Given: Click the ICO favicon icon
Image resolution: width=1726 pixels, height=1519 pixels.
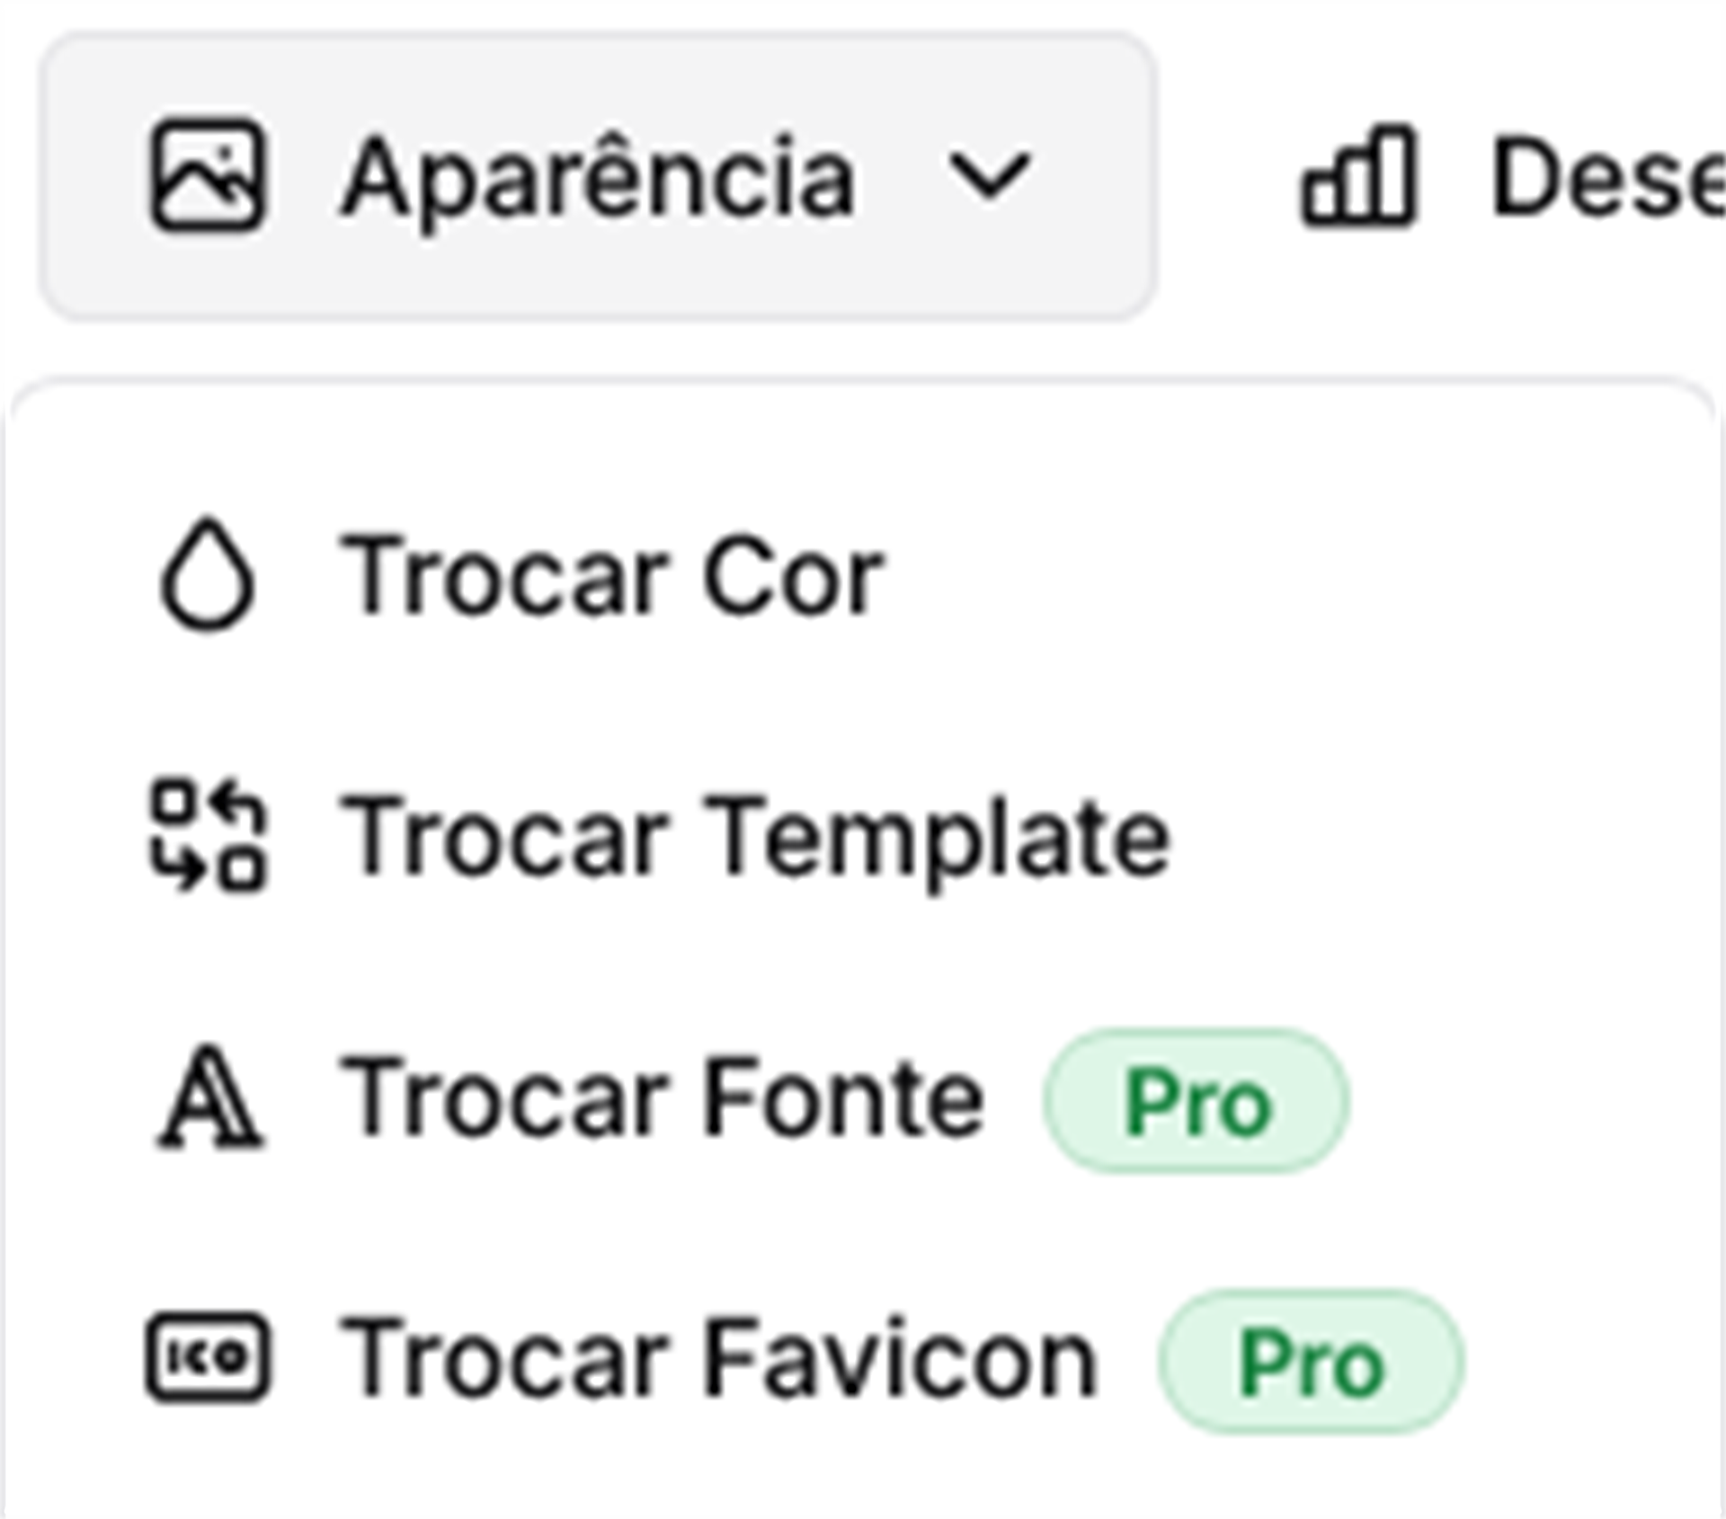Looking at the screenshot, I should click(x=208, y=1357).
